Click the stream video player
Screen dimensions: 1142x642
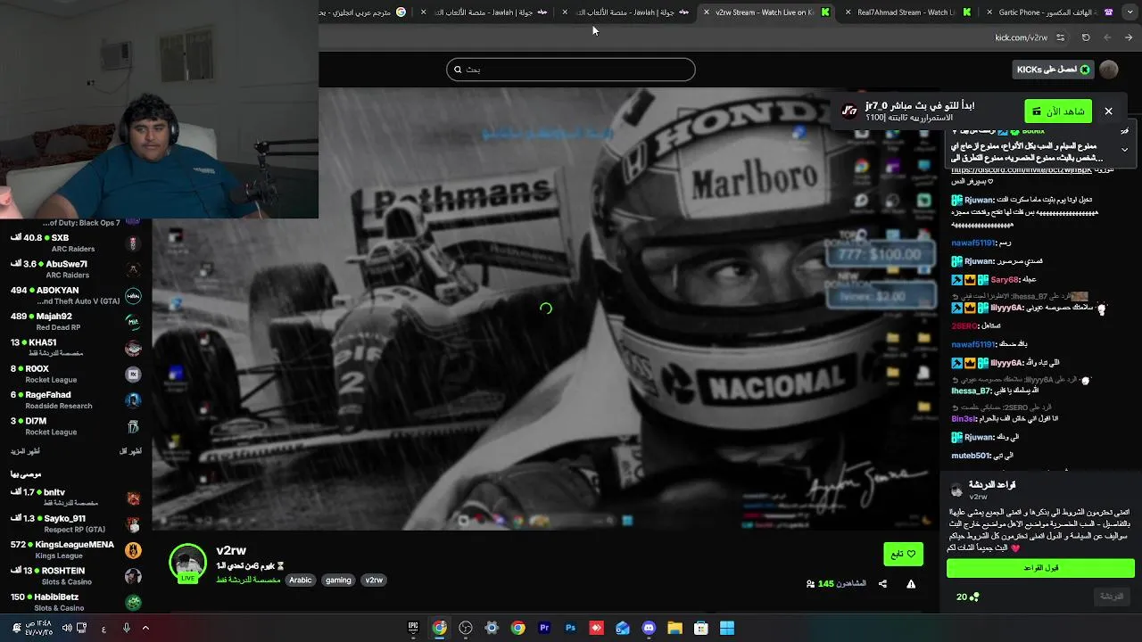[x=546, y=309]
